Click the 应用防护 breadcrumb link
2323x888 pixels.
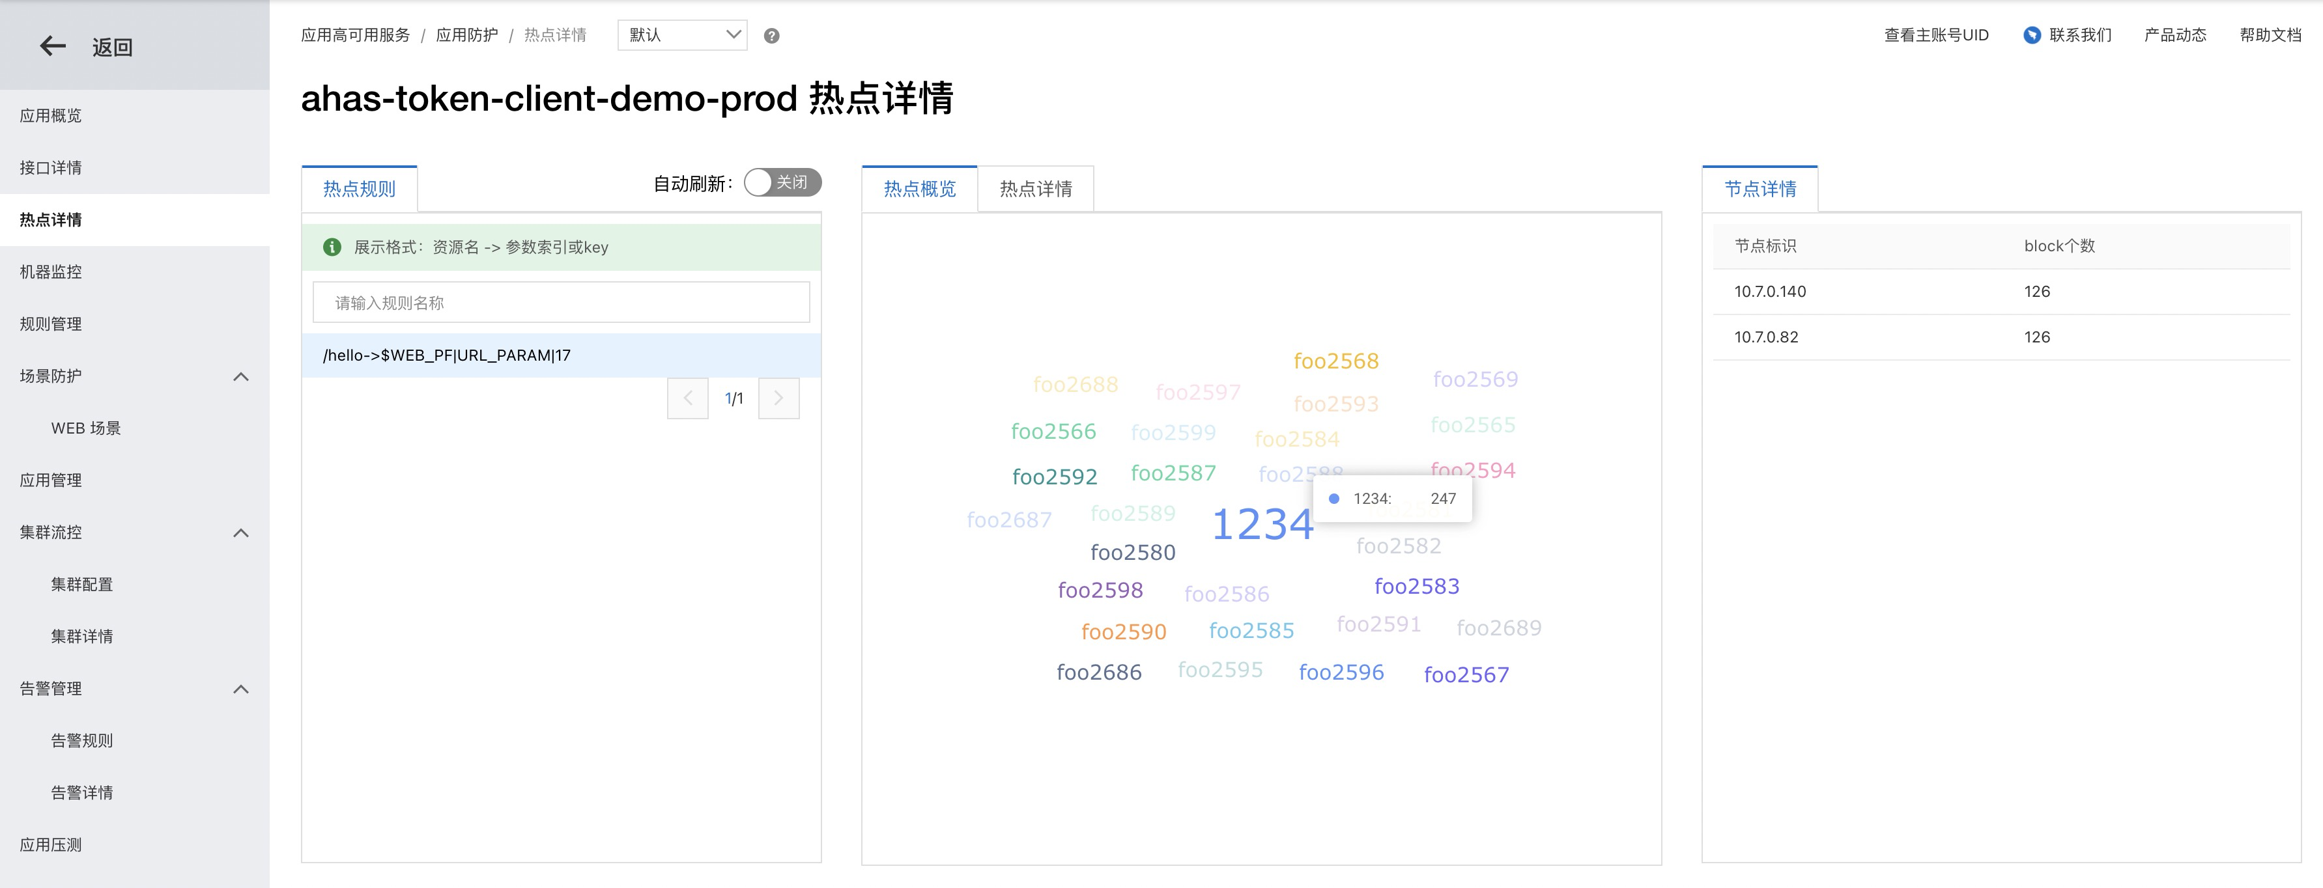click(466, 35)
